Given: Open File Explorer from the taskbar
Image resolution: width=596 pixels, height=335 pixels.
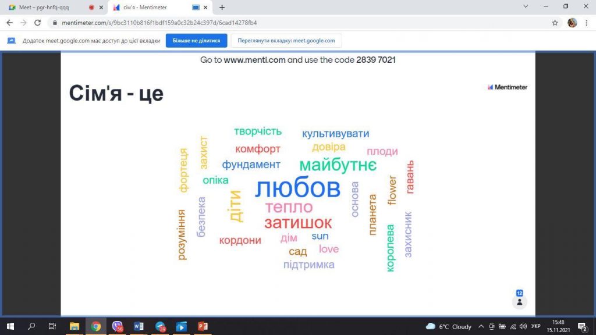Looking at the screenshot, I should [x=74, y=326].
